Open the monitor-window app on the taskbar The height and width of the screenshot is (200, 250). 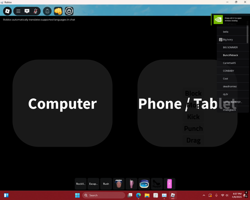tap(164, 195)
